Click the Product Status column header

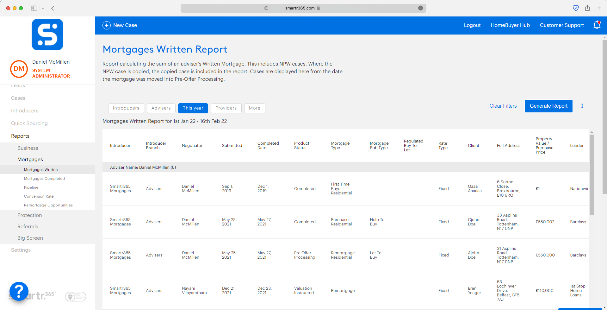coord(301,146)
